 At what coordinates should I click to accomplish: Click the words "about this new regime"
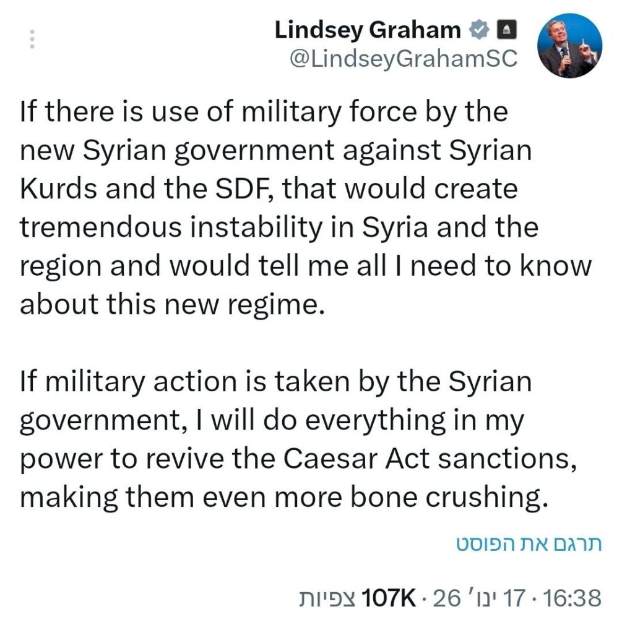pos(171,304)
